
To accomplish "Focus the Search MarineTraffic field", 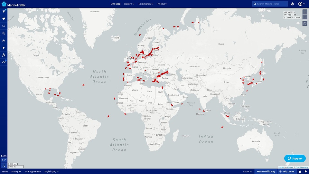I will pos(270,4).
